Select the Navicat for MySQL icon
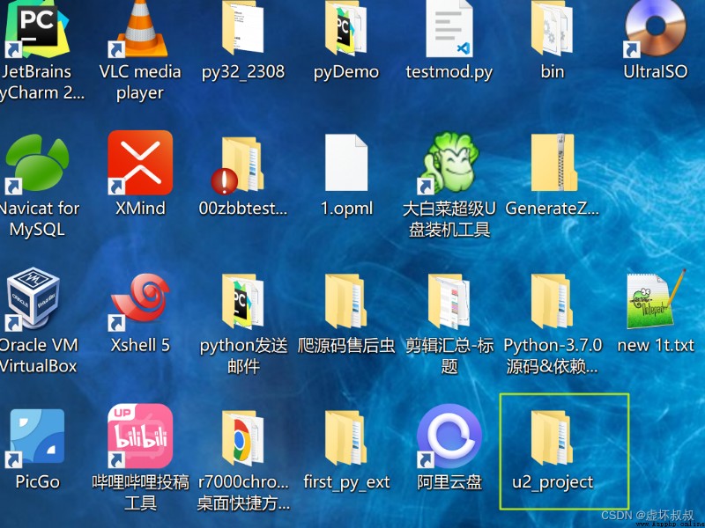 coord(37,165)
